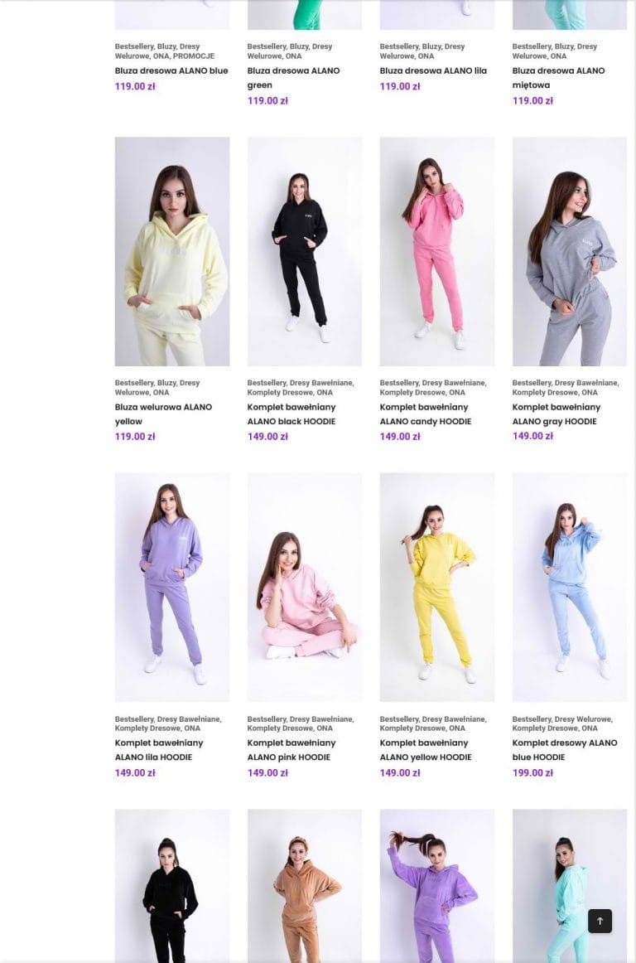Open Komplet bawełniany ALANO candy HOODIE
The image size is (636, 963).
(426, 414)
